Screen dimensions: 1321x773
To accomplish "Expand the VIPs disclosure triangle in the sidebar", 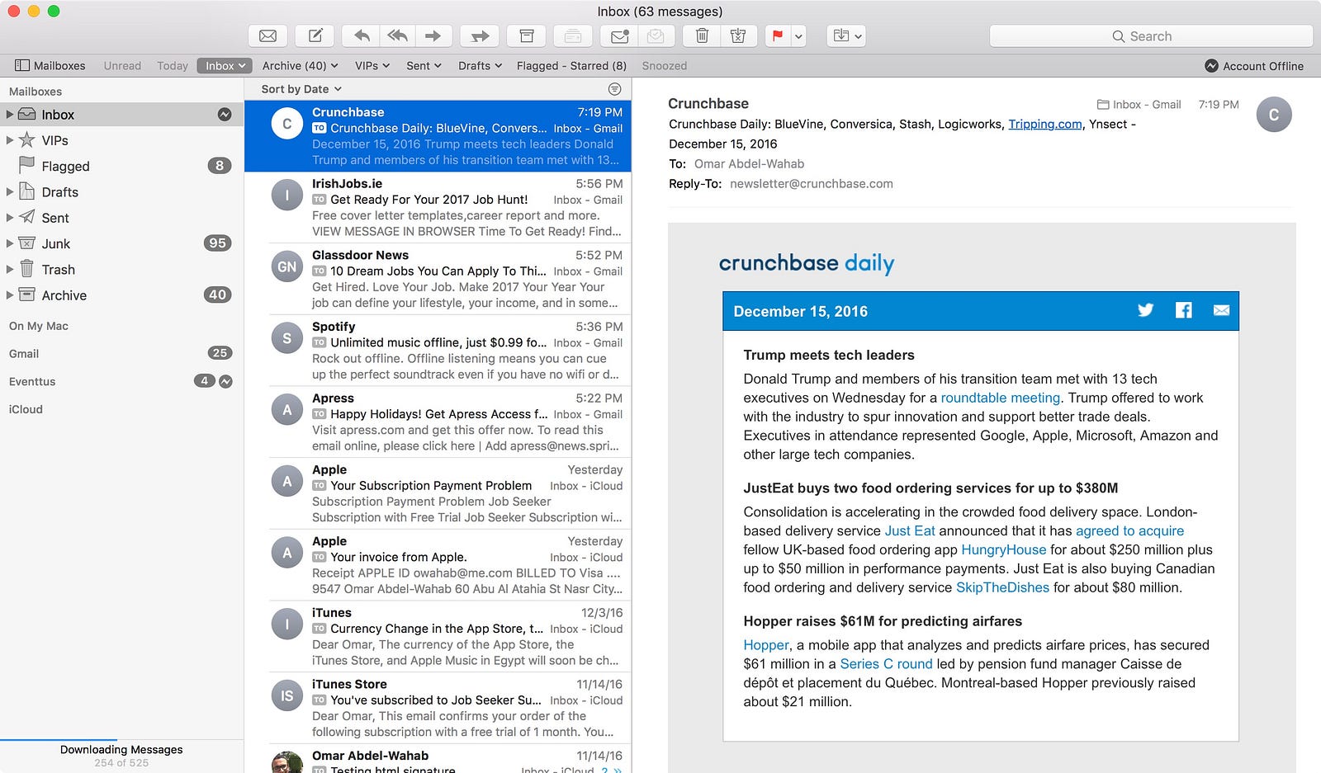I will click(10, 140).
